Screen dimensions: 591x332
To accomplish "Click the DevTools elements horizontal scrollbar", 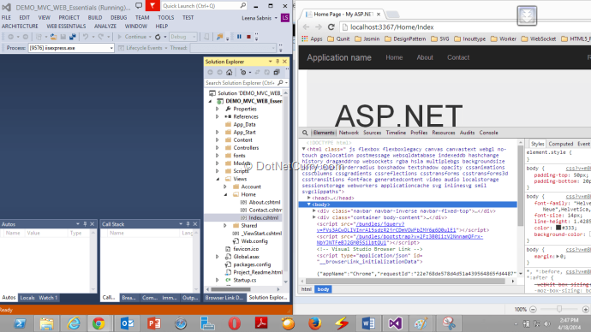I will click(x=405, y=282).
